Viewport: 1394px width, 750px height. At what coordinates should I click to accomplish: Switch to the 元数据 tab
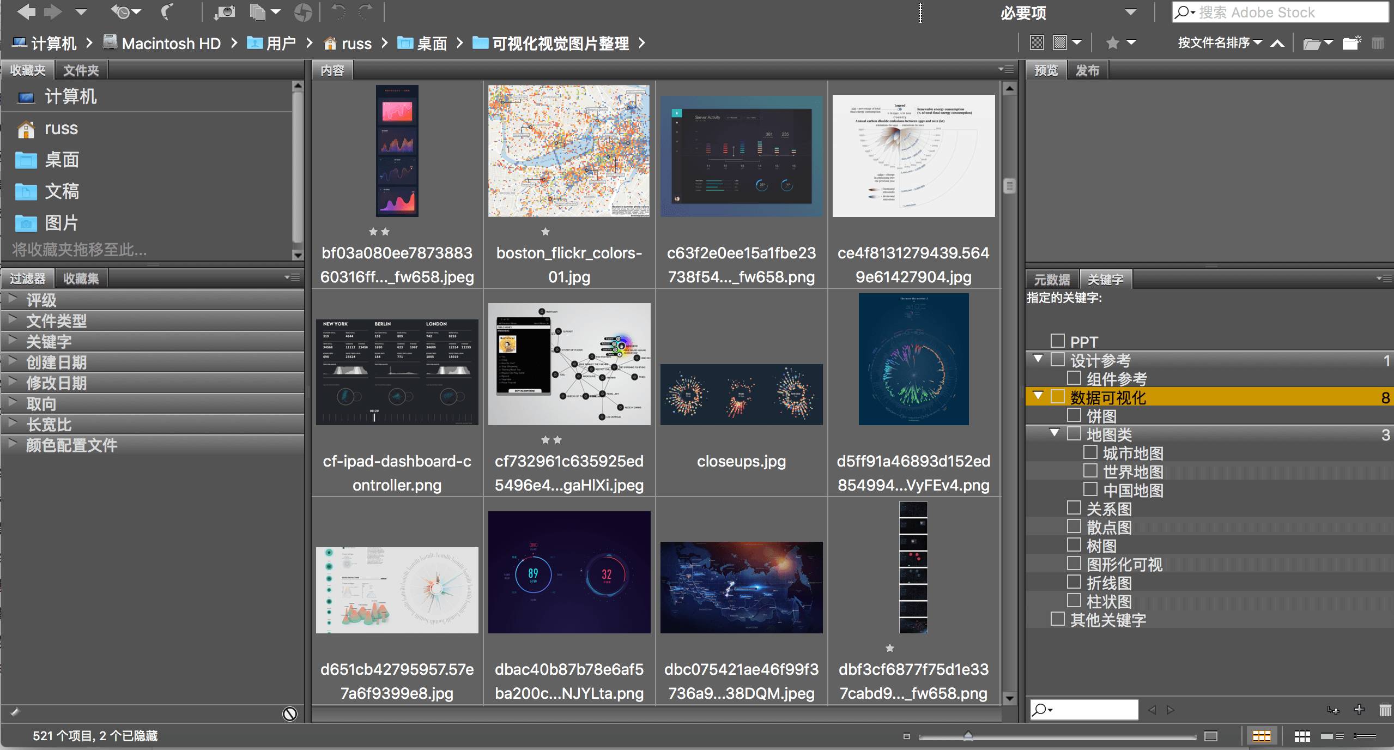click(x=1052, y=280)
